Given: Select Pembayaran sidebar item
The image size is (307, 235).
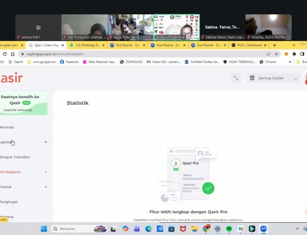Looking at the screenshot, I should [x=10, y=172].
